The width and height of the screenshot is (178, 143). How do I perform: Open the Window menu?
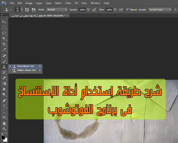click(95, 3)
